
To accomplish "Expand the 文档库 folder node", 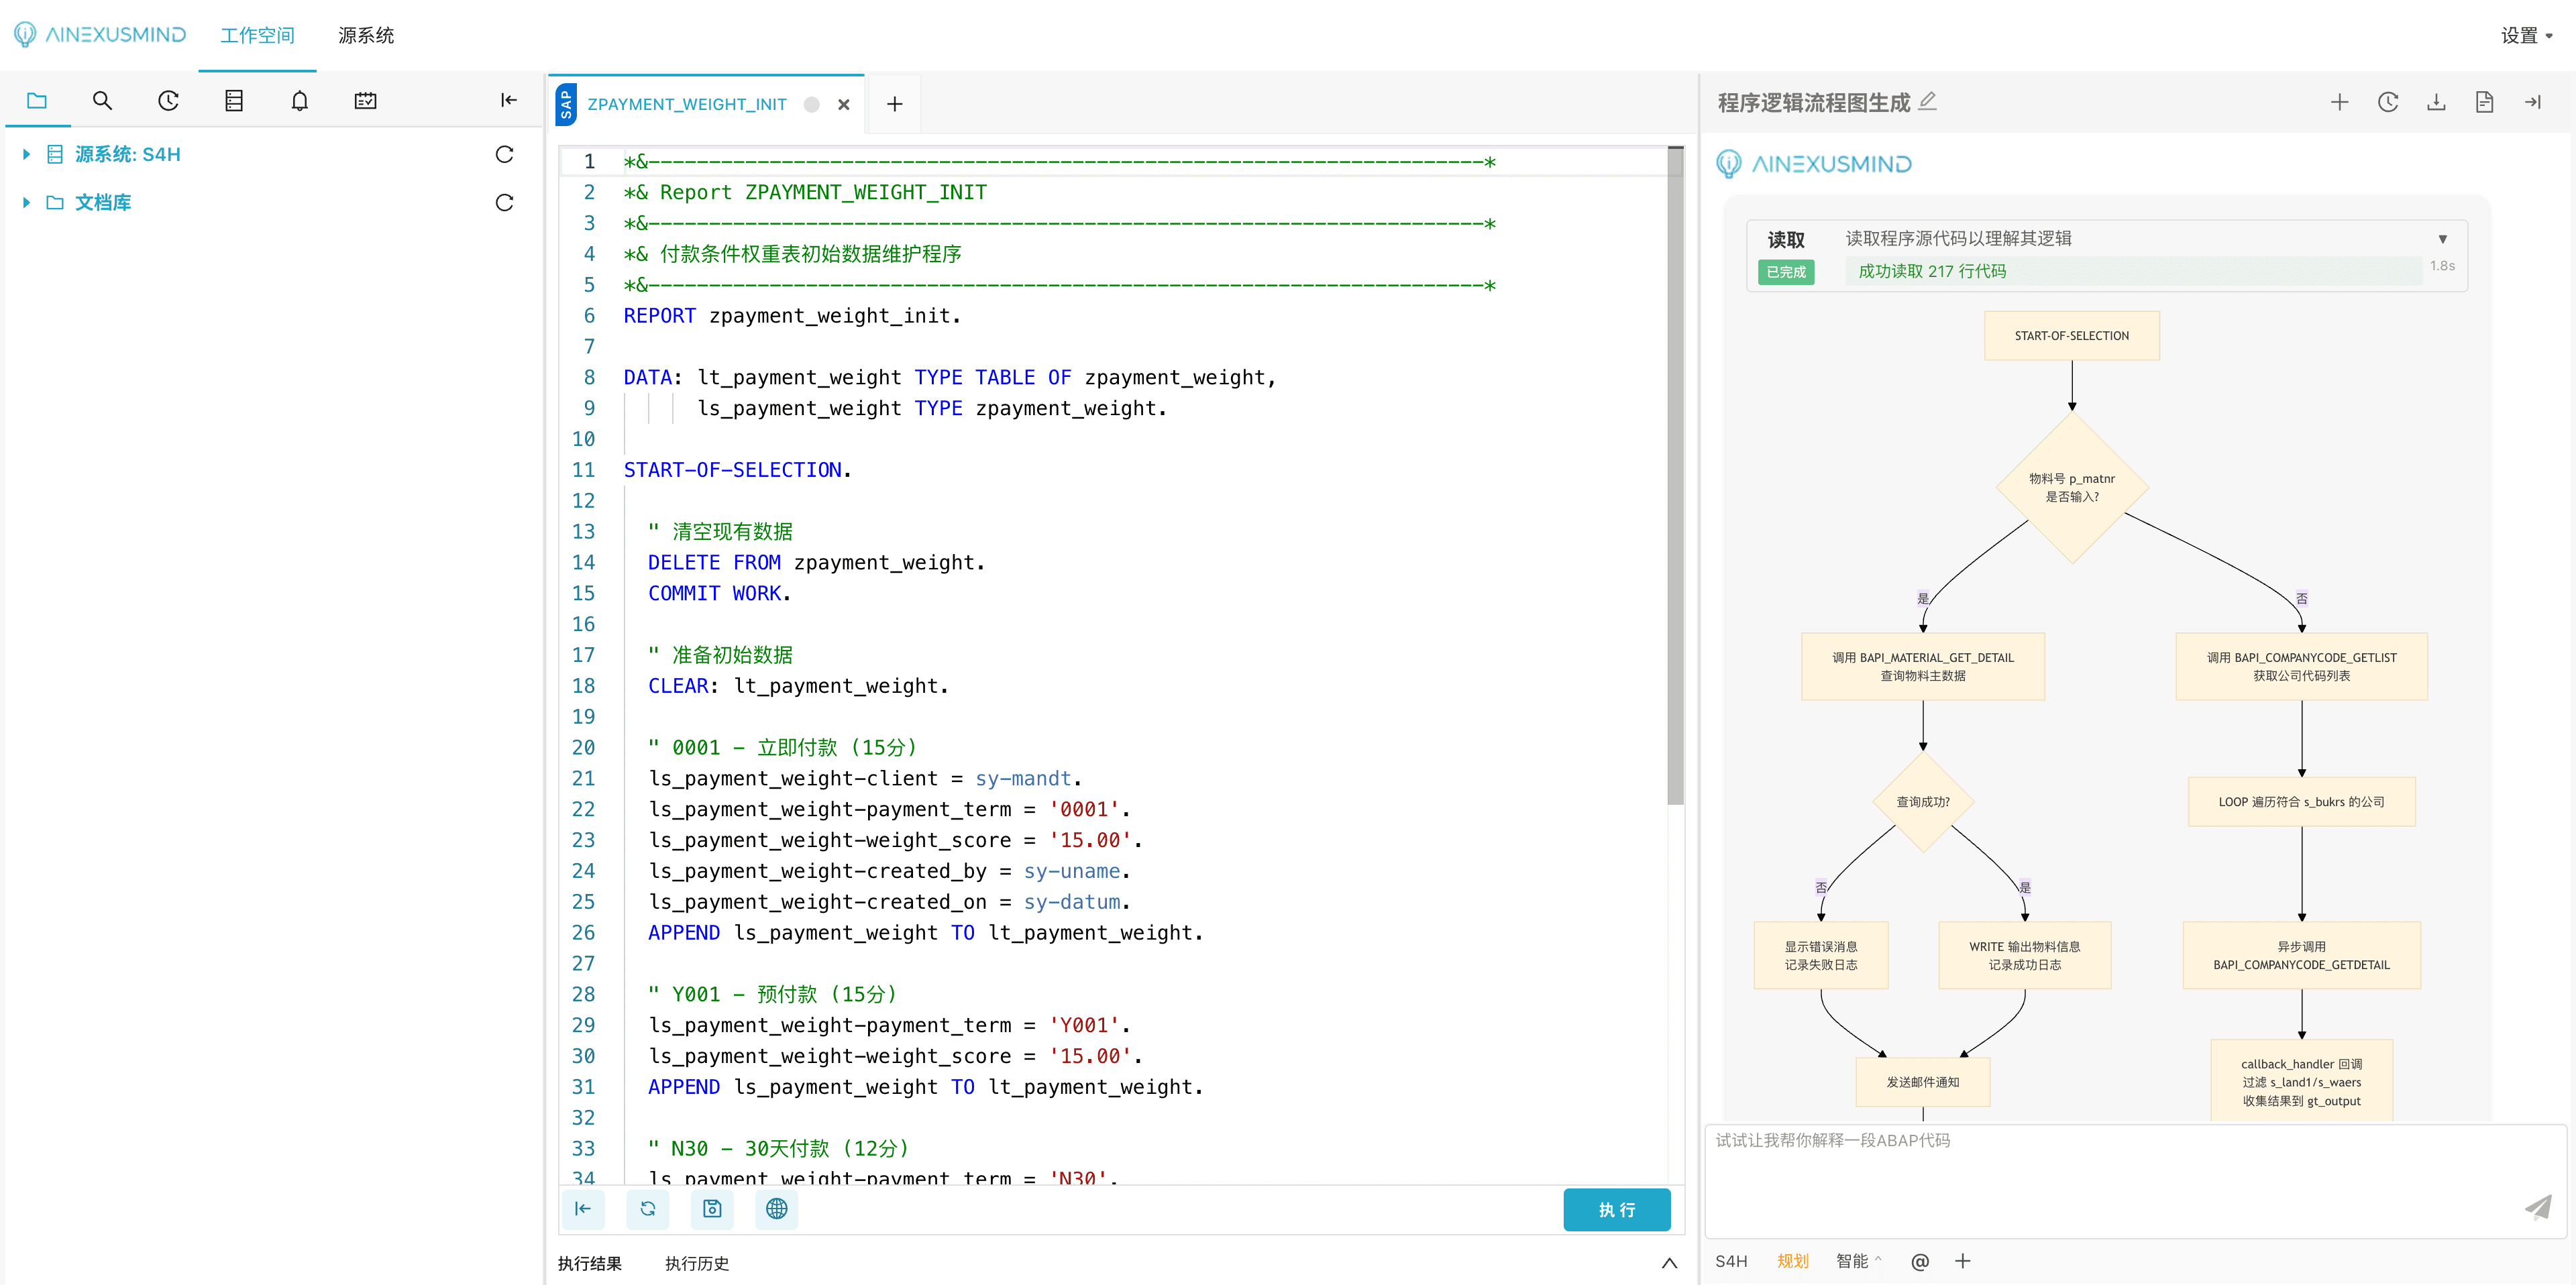I will pos(27,203).
